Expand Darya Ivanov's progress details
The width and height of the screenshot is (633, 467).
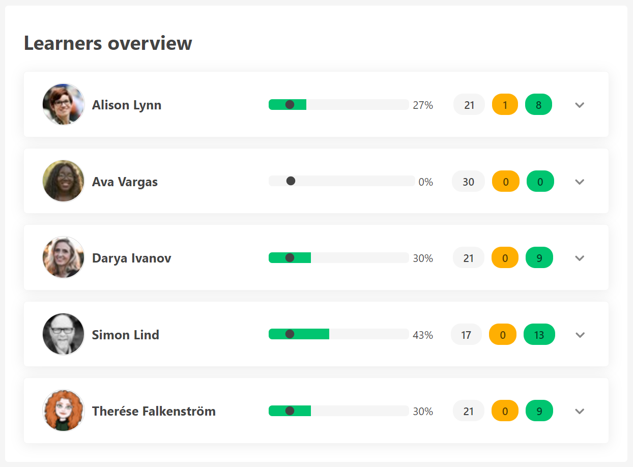click(580, 257)
